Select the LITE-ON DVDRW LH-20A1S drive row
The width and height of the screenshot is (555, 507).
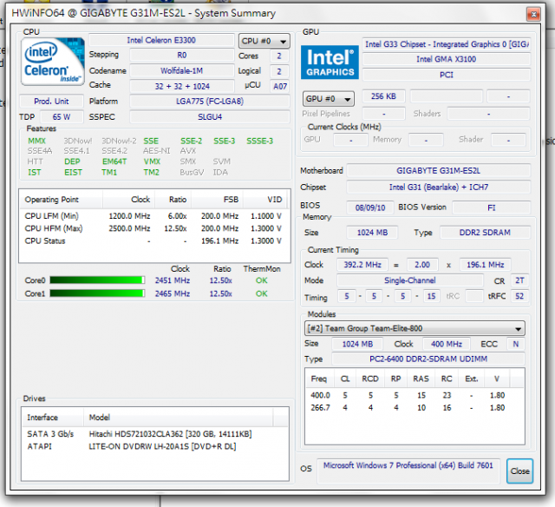(x=155, y=446)
